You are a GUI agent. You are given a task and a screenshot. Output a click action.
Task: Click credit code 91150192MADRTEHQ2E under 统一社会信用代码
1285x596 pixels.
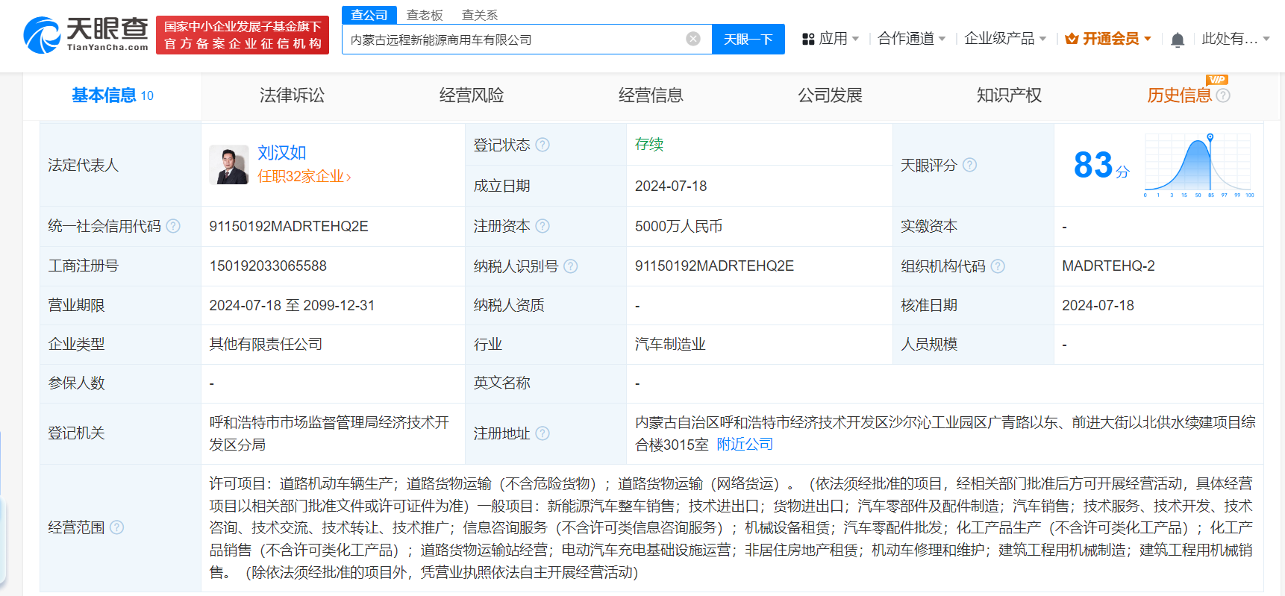[x=289, y=226]
